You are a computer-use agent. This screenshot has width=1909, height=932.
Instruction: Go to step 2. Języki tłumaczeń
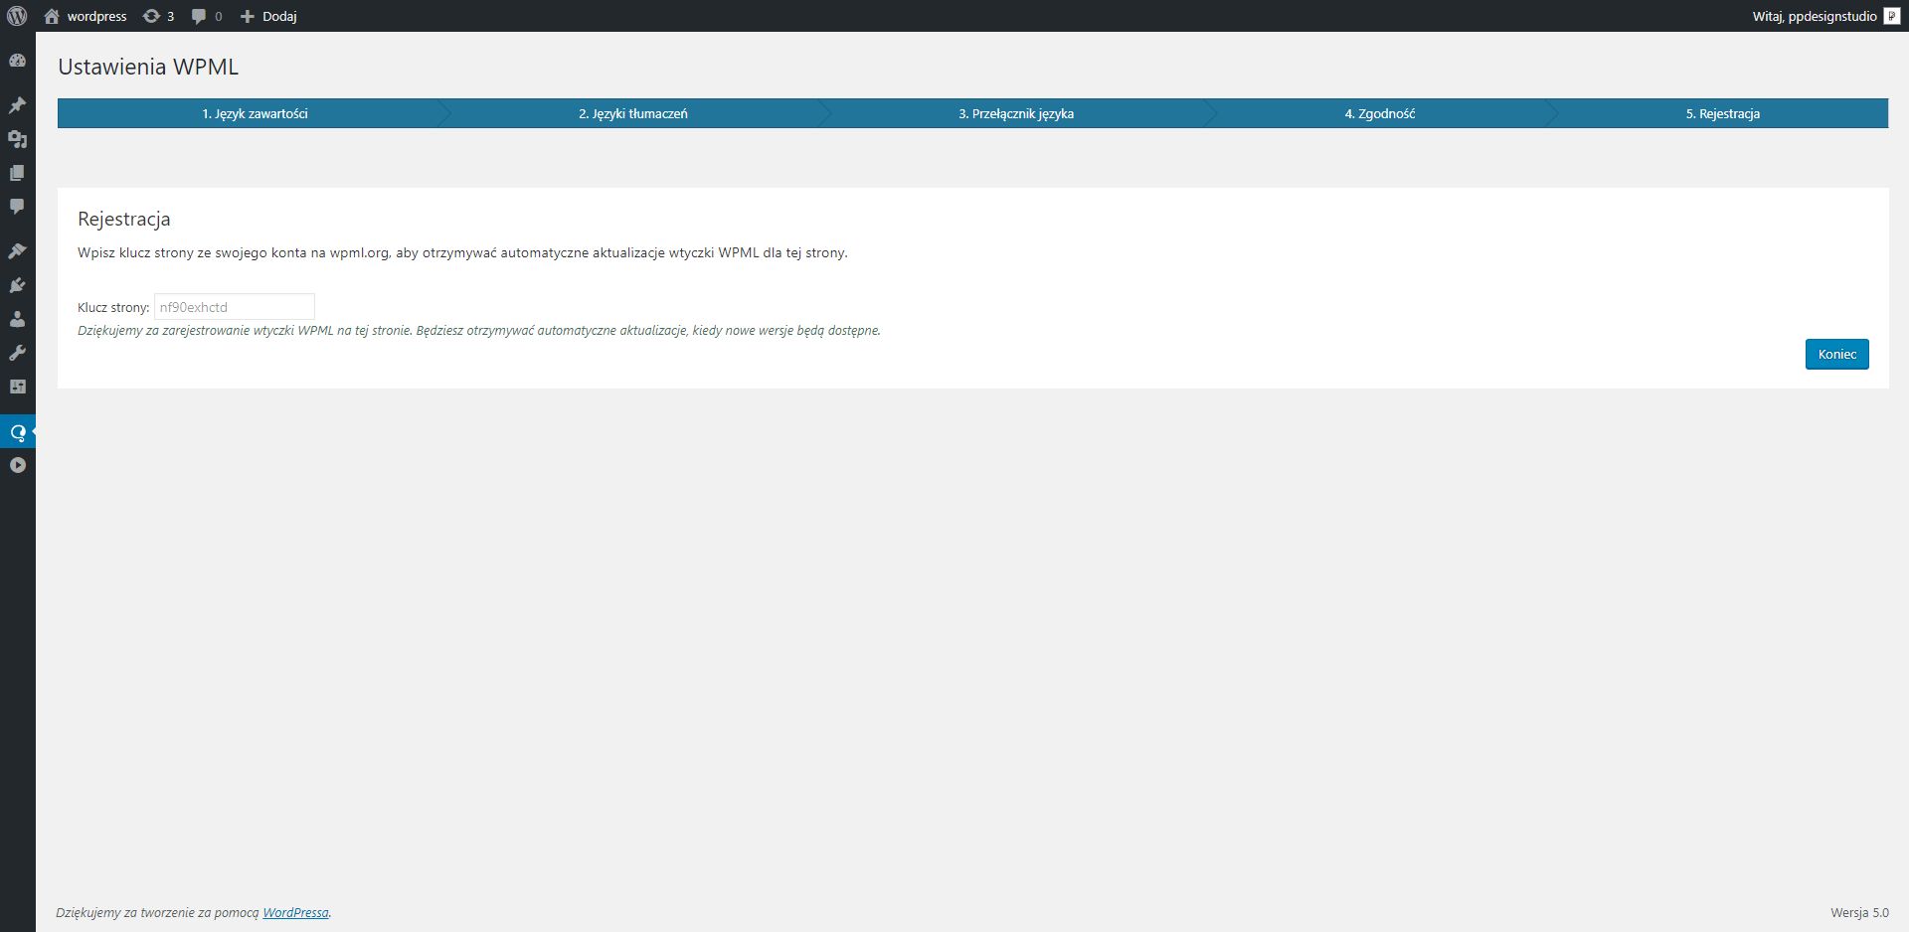pos(633,113)
